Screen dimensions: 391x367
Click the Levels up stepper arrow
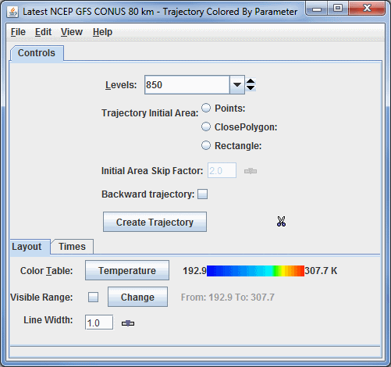tap(251, 81)
